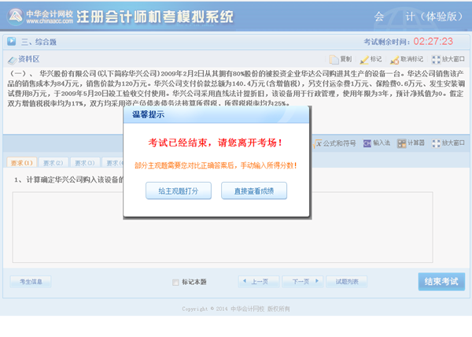Go to previous page with 上一页
Image resolution: width=472 pixels, height=337 pixels.
coord(258,281)
